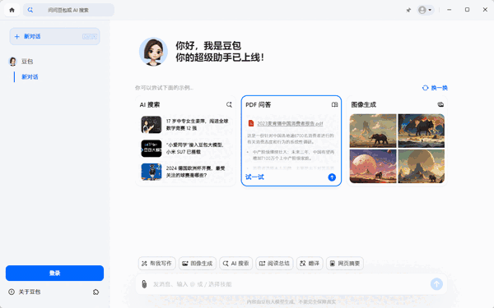The height and width of the screenshot is (308, 494).
Task: Click the blue arrow on PDF card
Action: click(332, 177)
